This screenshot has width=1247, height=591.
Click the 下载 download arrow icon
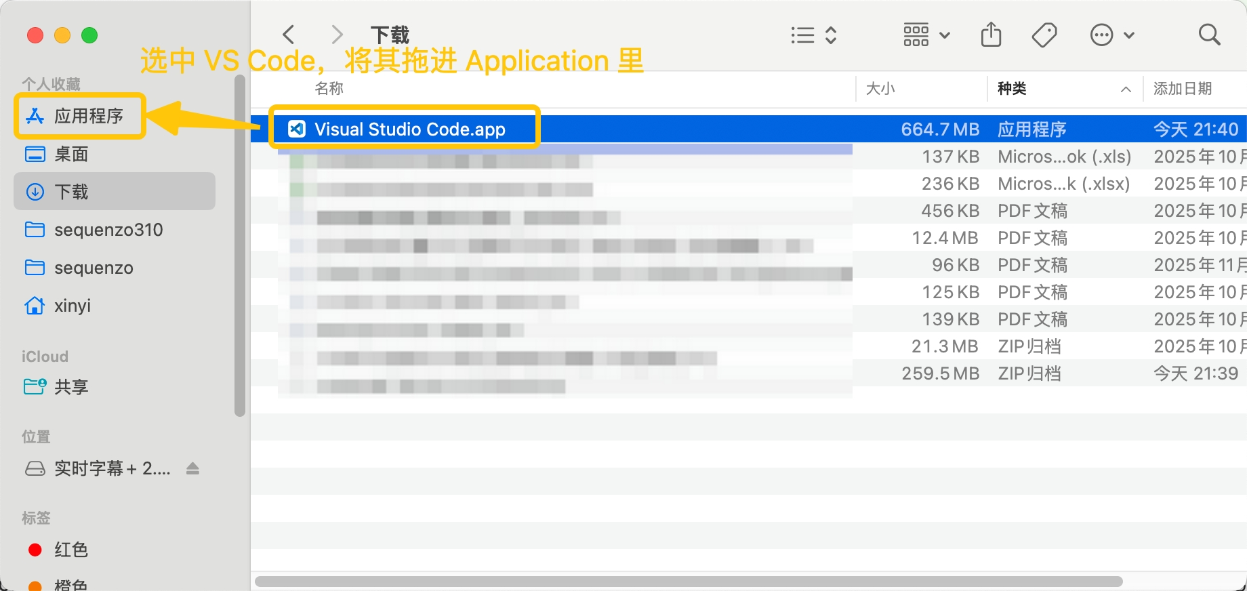pos(35,192)
